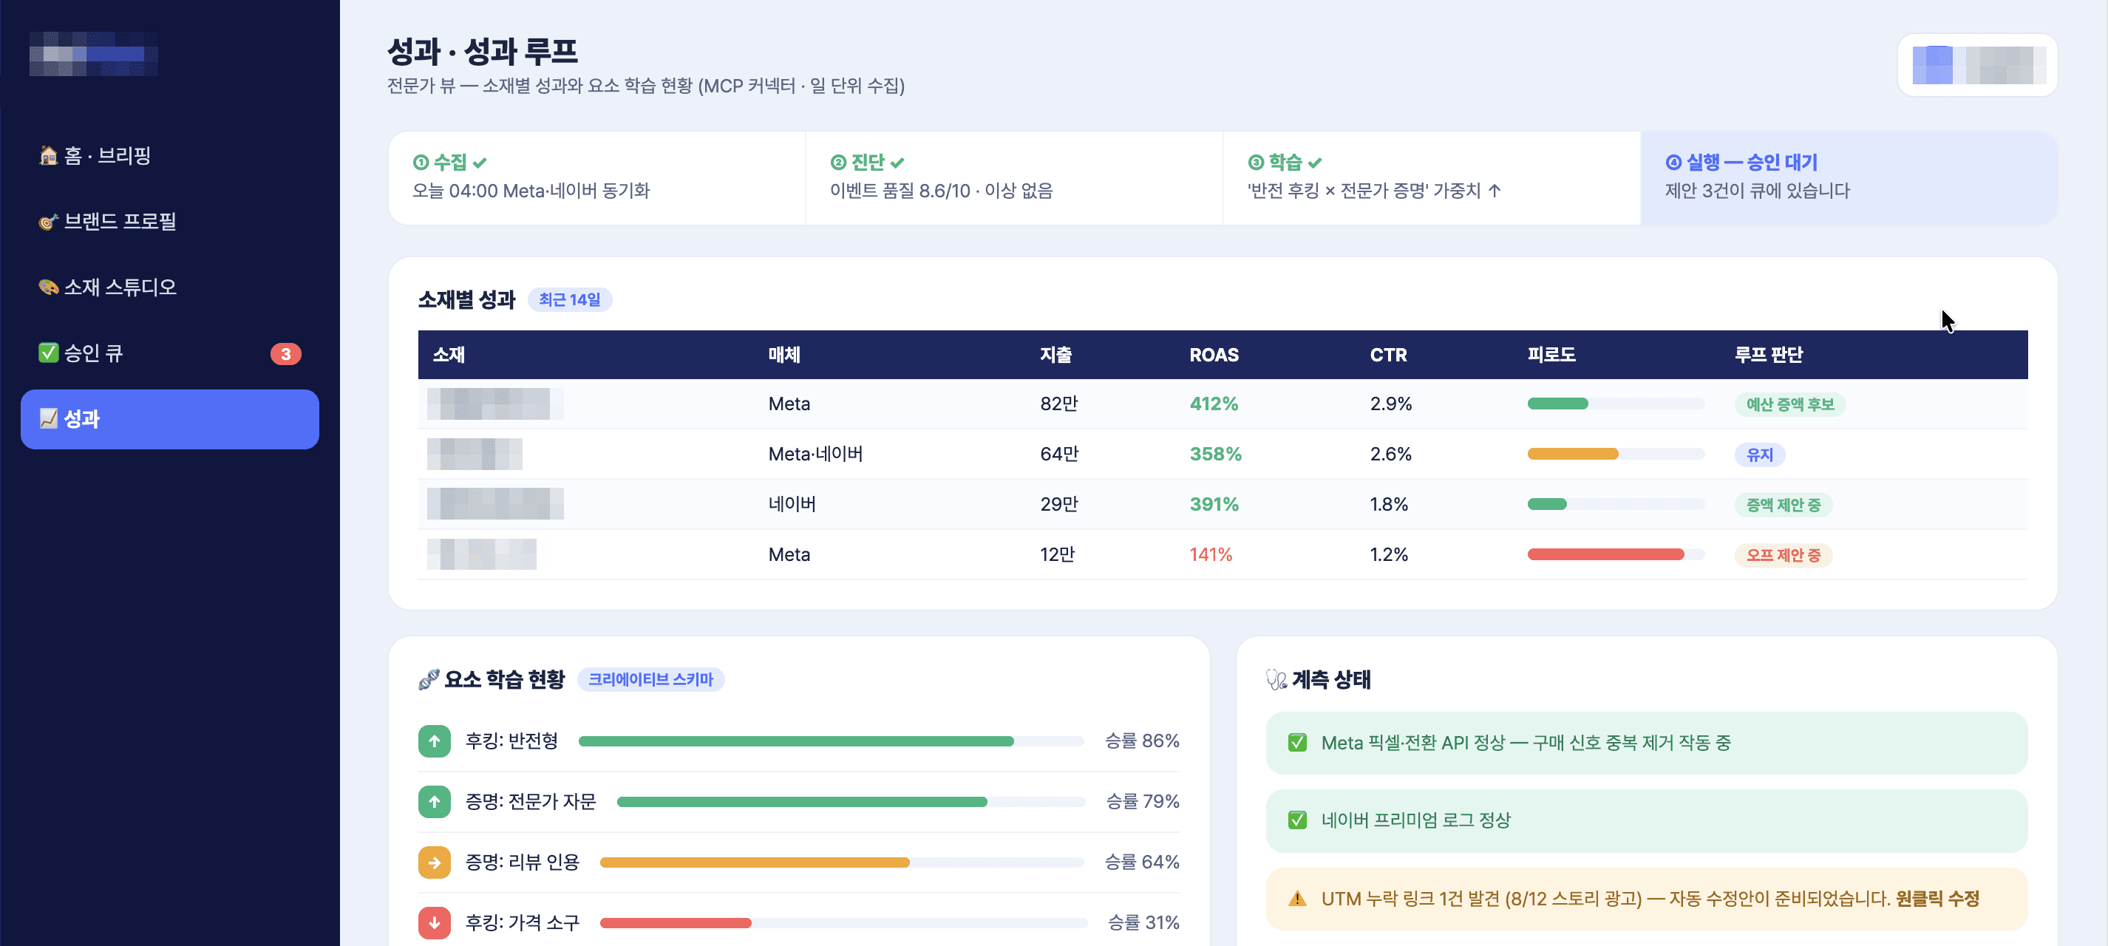Click the down-arrow icon for 후킹: 가격 소구
Viewport: 2108px width, 946px height.
point(434,923)
